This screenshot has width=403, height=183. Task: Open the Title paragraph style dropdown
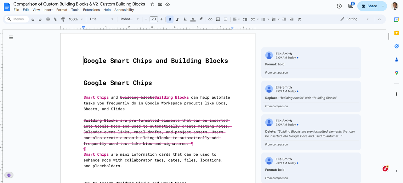point(101,19)
